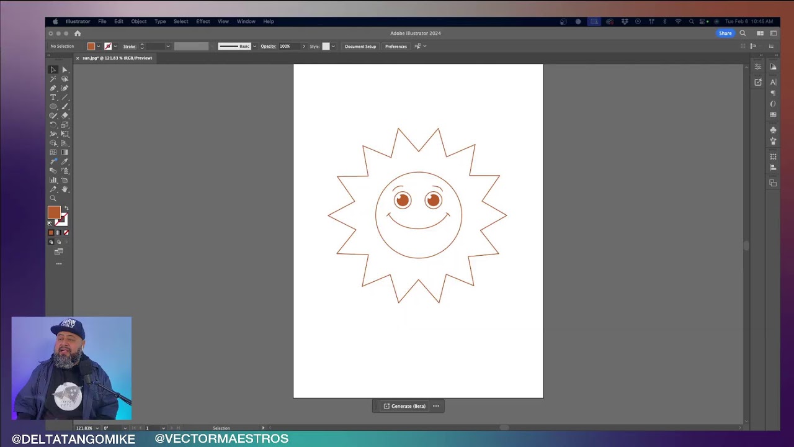Open stroke weight dropdown

167,46
